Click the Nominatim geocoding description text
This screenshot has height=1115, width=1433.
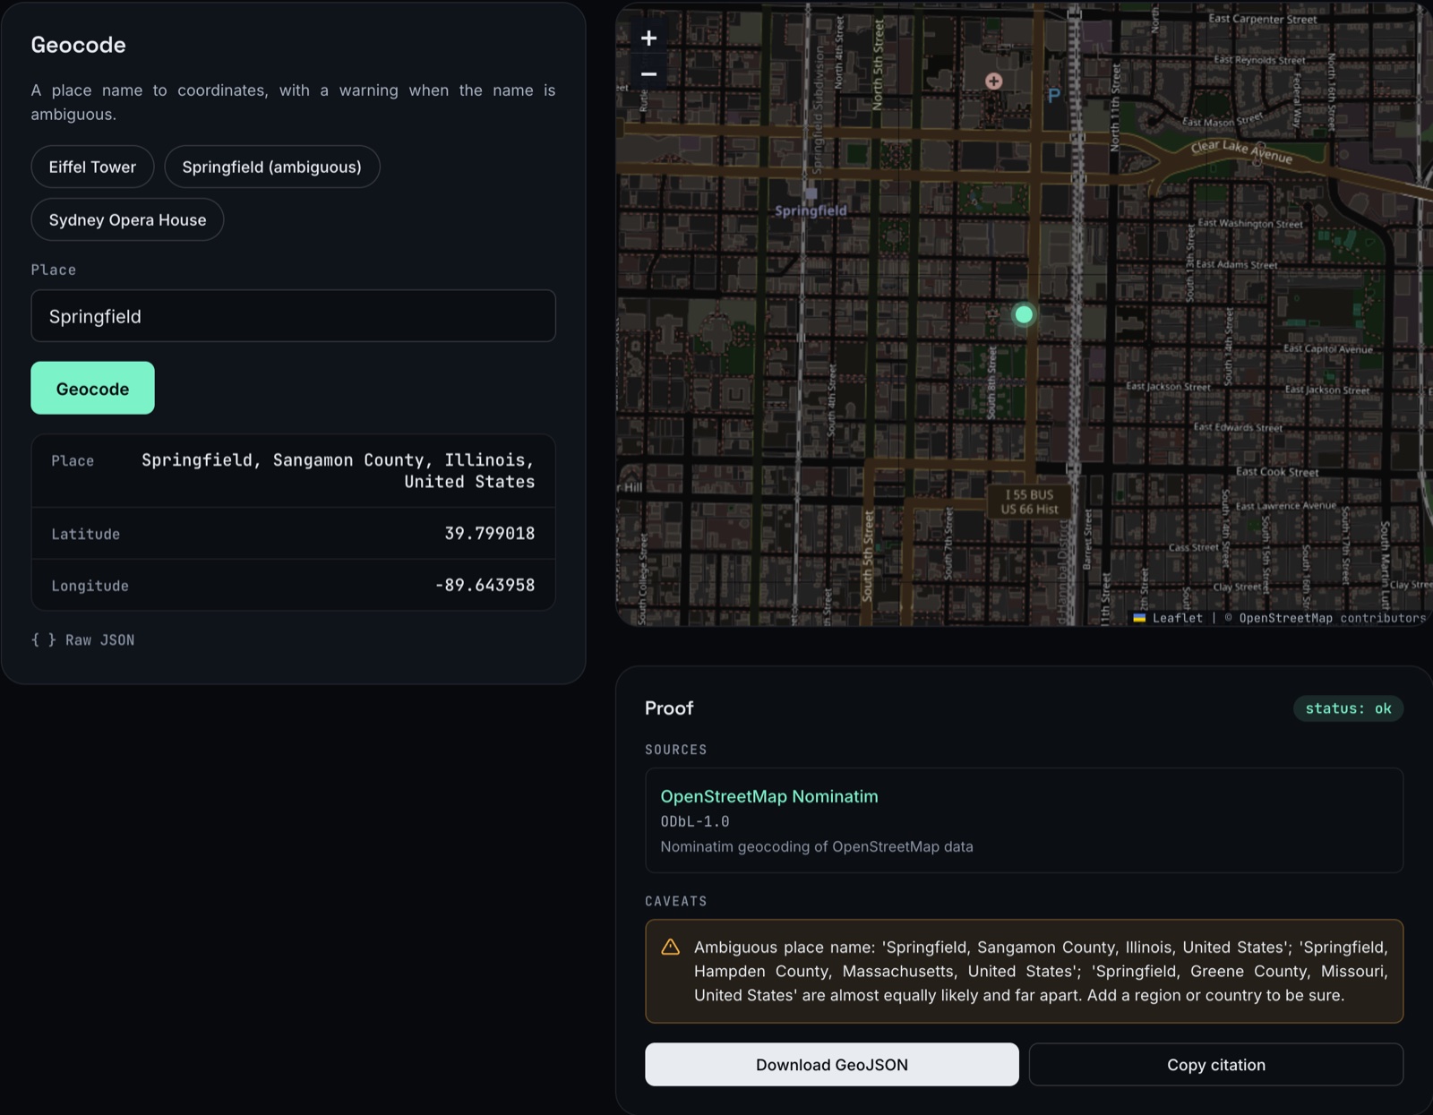click(817, 846)
